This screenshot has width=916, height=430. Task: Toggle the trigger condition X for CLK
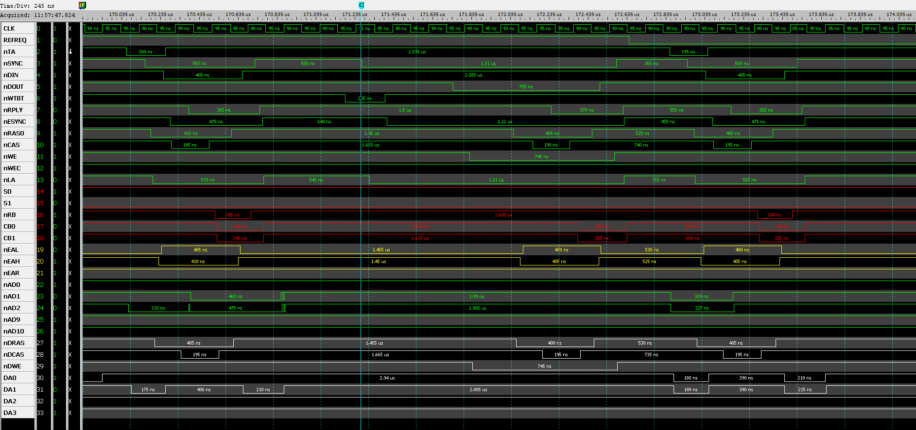click(x=70, y=29)
